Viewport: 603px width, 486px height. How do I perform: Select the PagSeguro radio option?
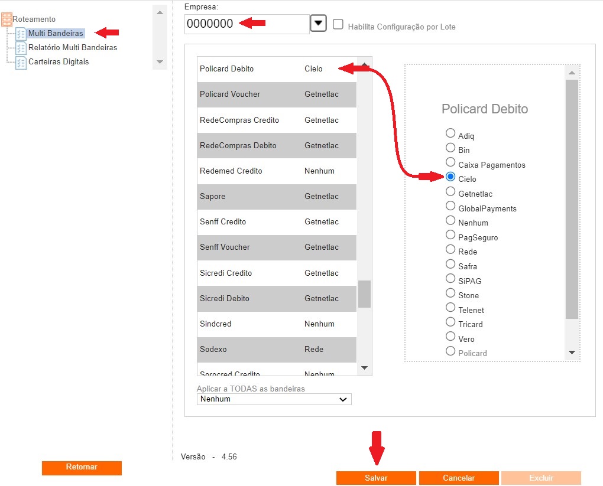(x=450, y=235)
